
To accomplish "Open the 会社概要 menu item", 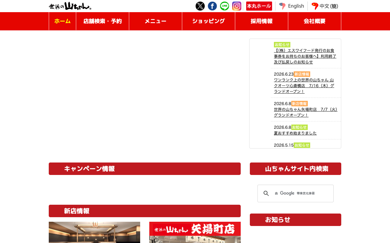I will point(314,21).
